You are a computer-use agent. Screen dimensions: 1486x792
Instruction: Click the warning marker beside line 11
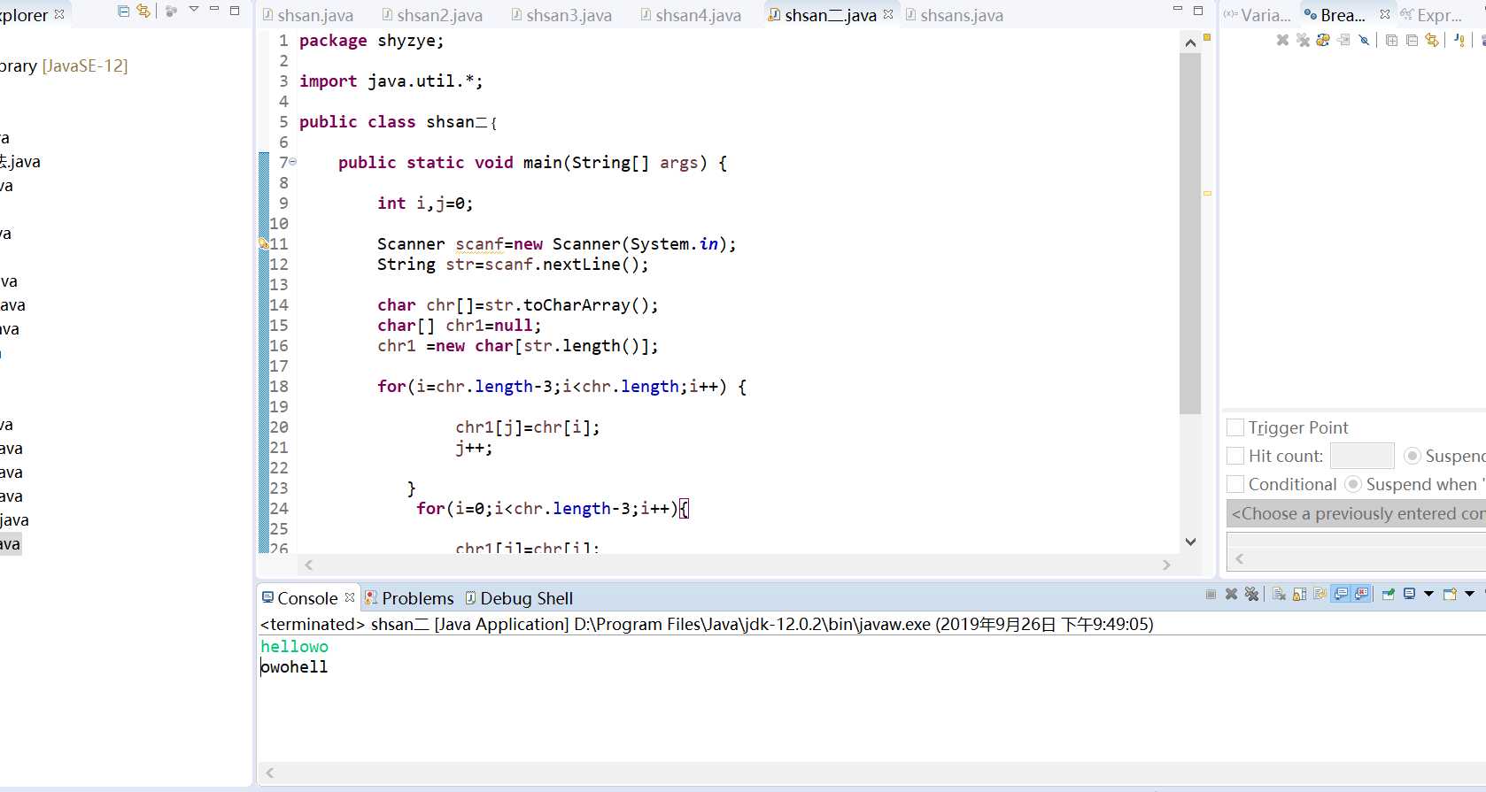pyautogui.click(x=263, y=243)
